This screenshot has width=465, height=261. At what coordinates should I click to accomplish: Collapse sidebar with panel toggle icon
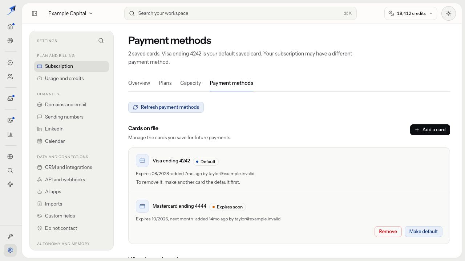[x=35, y=13]
